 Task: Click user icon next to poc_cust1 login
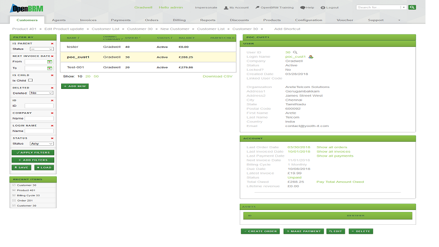point(311,57)
